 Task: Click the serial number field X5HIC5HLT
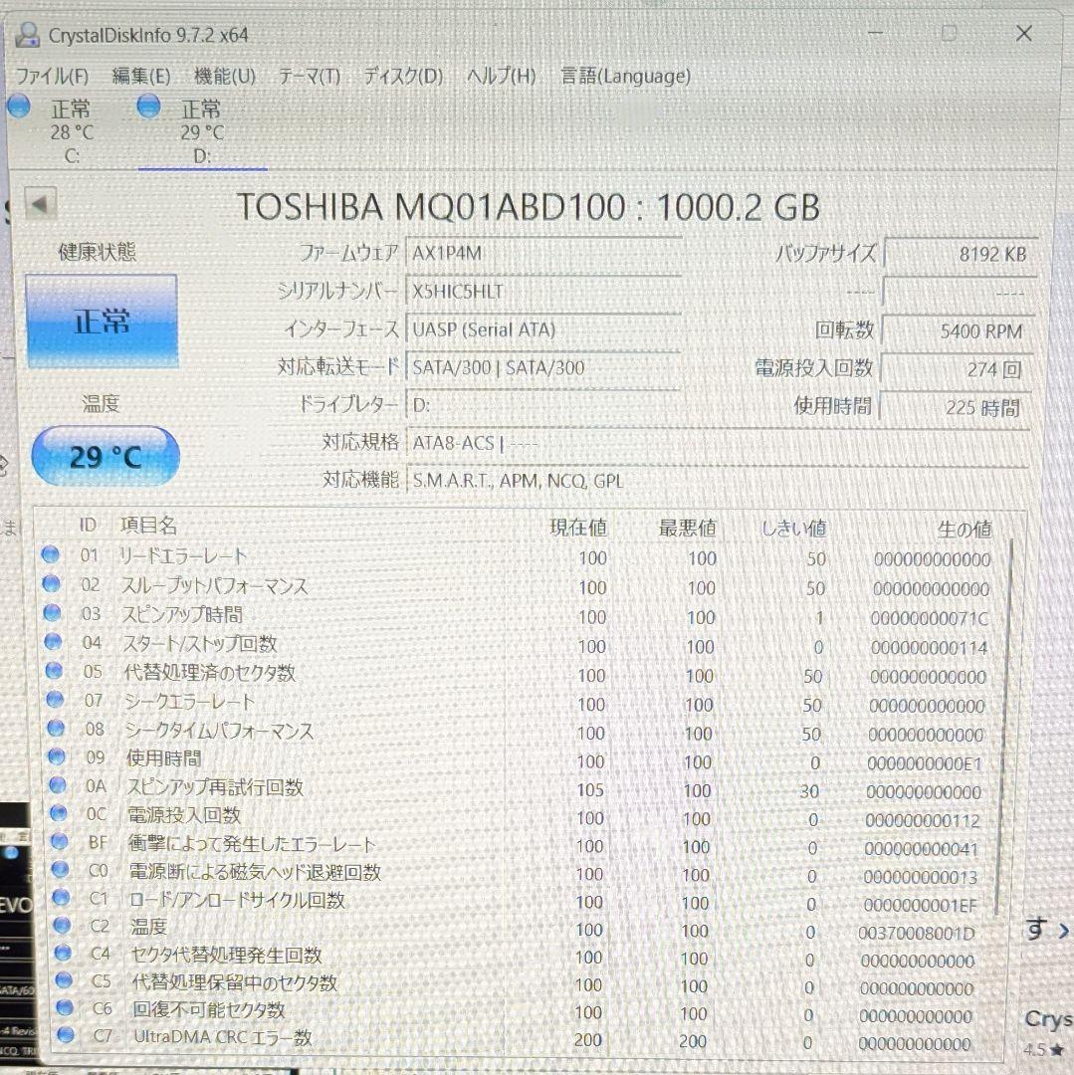coord(543,292)
